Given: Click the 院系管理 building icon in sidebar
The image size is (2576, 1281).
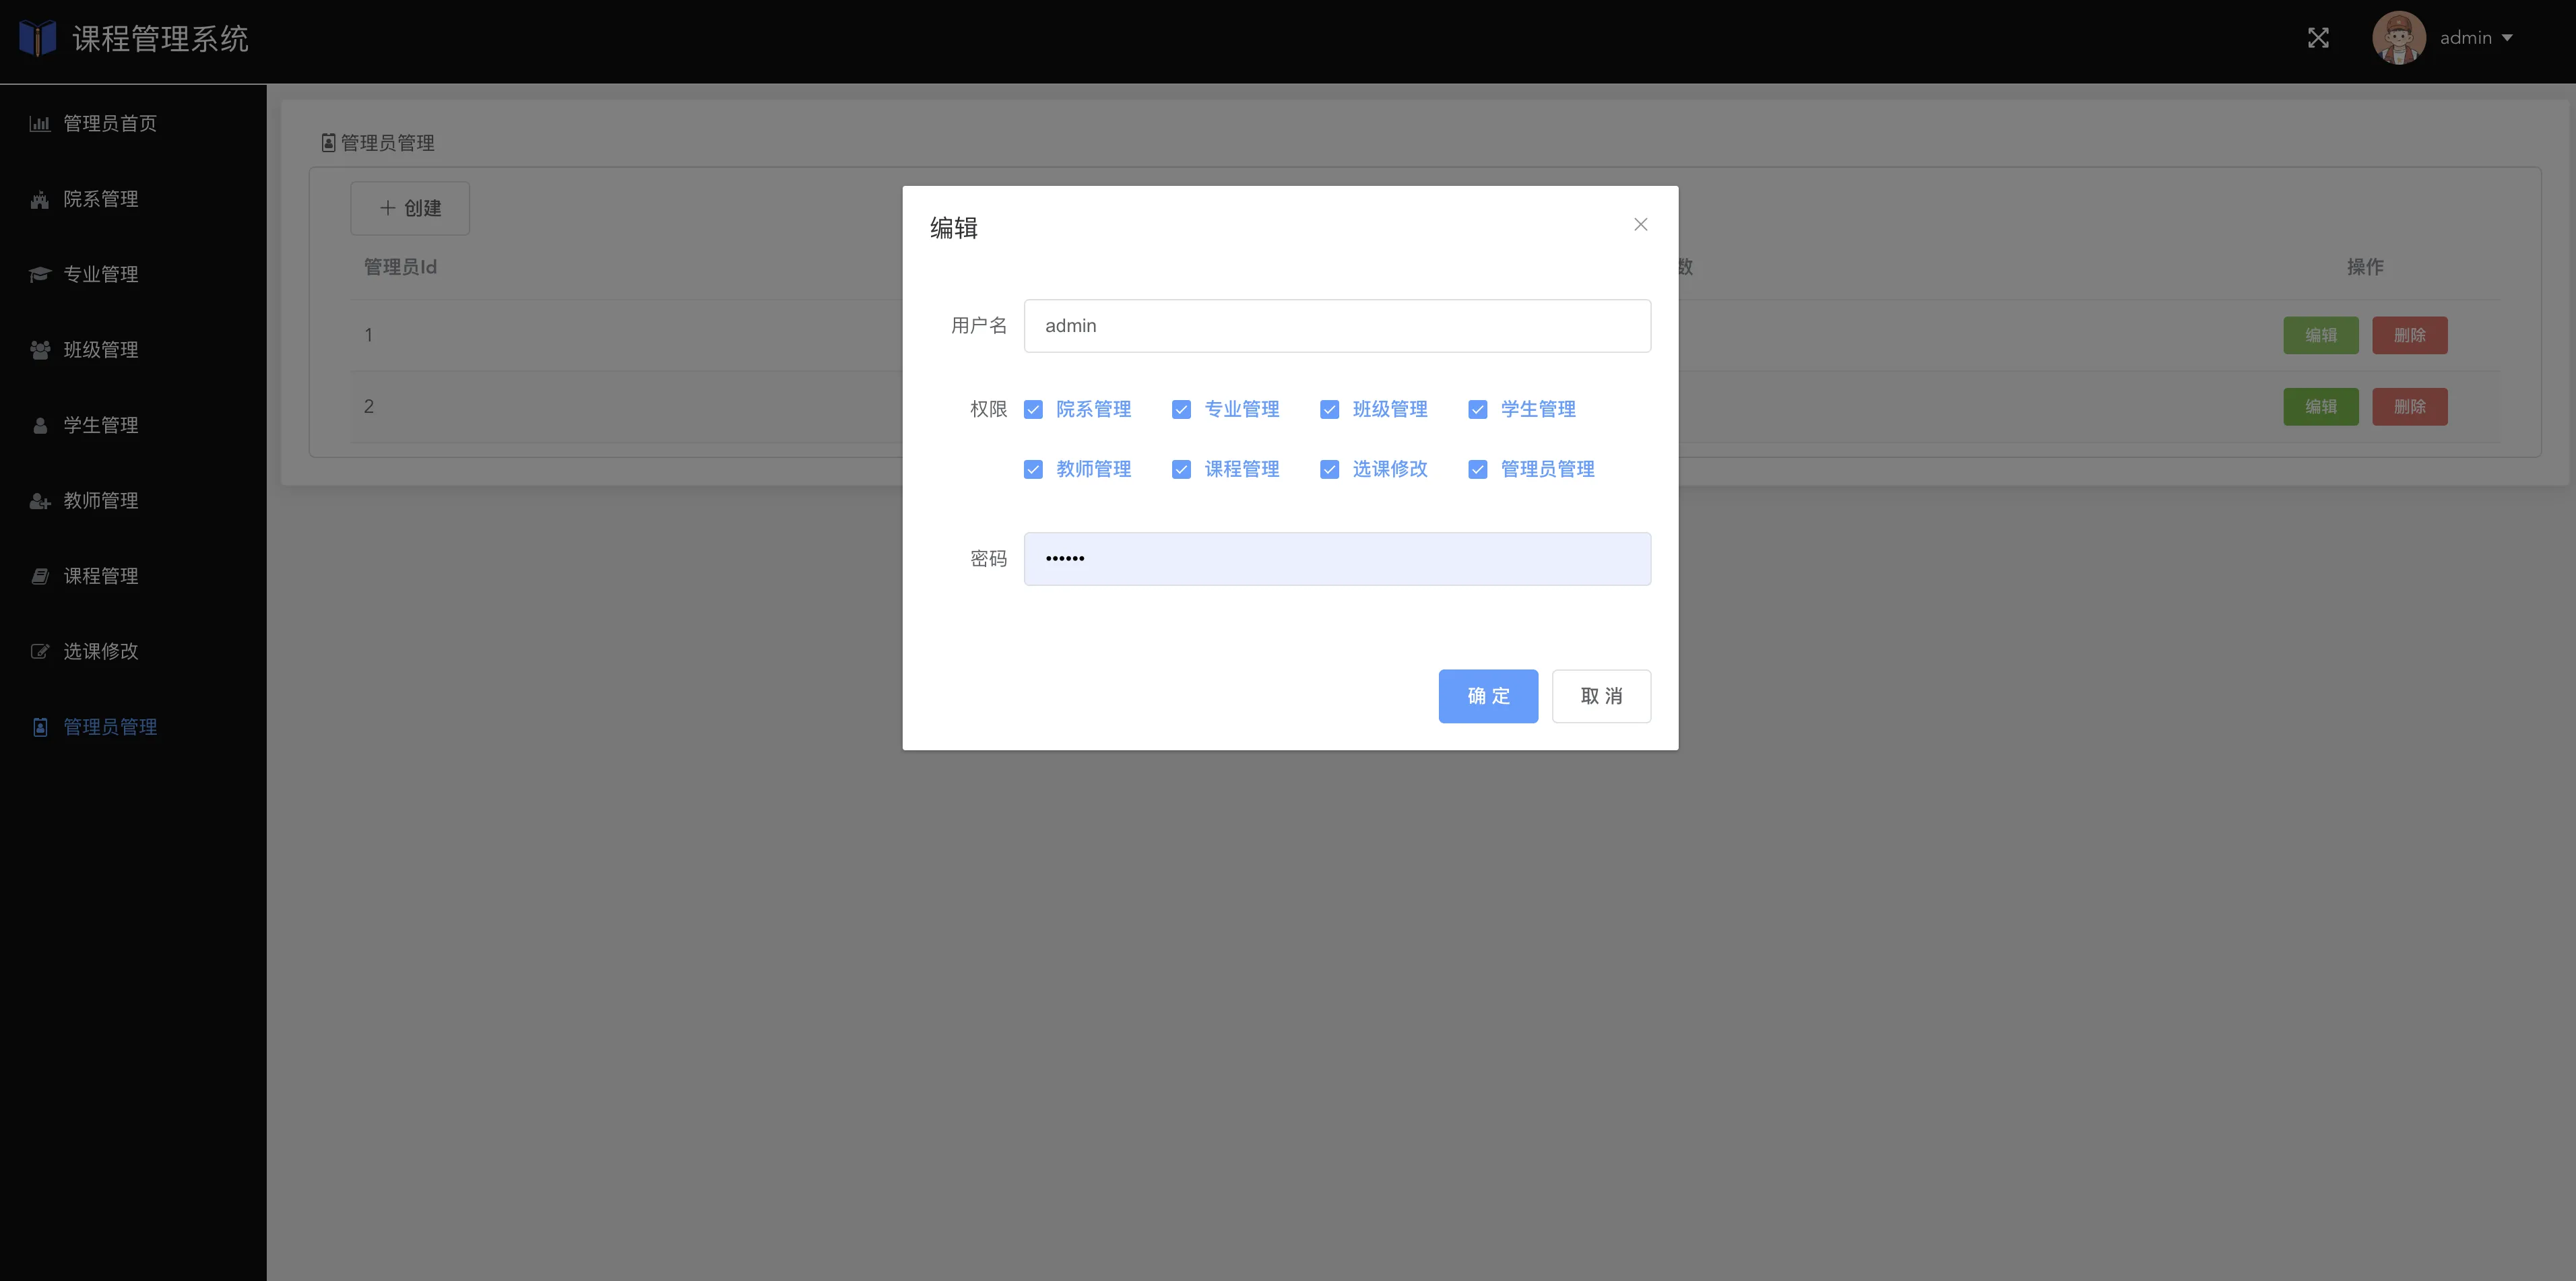Looking at the screenshot, I should [40, 200].
